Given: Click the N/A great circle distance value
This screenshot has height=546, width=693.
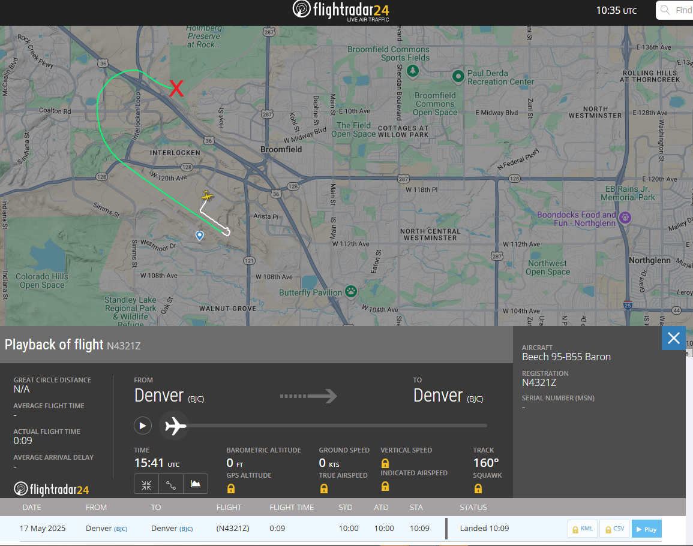Looking at the screenshot, I should click(22, 390).
